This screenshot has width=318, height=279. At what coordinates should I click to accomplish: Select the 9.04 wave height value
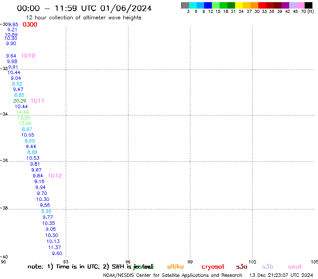point(16,78)
